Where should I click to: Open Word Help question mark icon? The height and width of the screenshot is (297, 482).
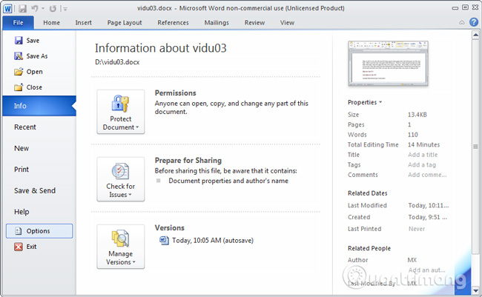tap(474, 22)
